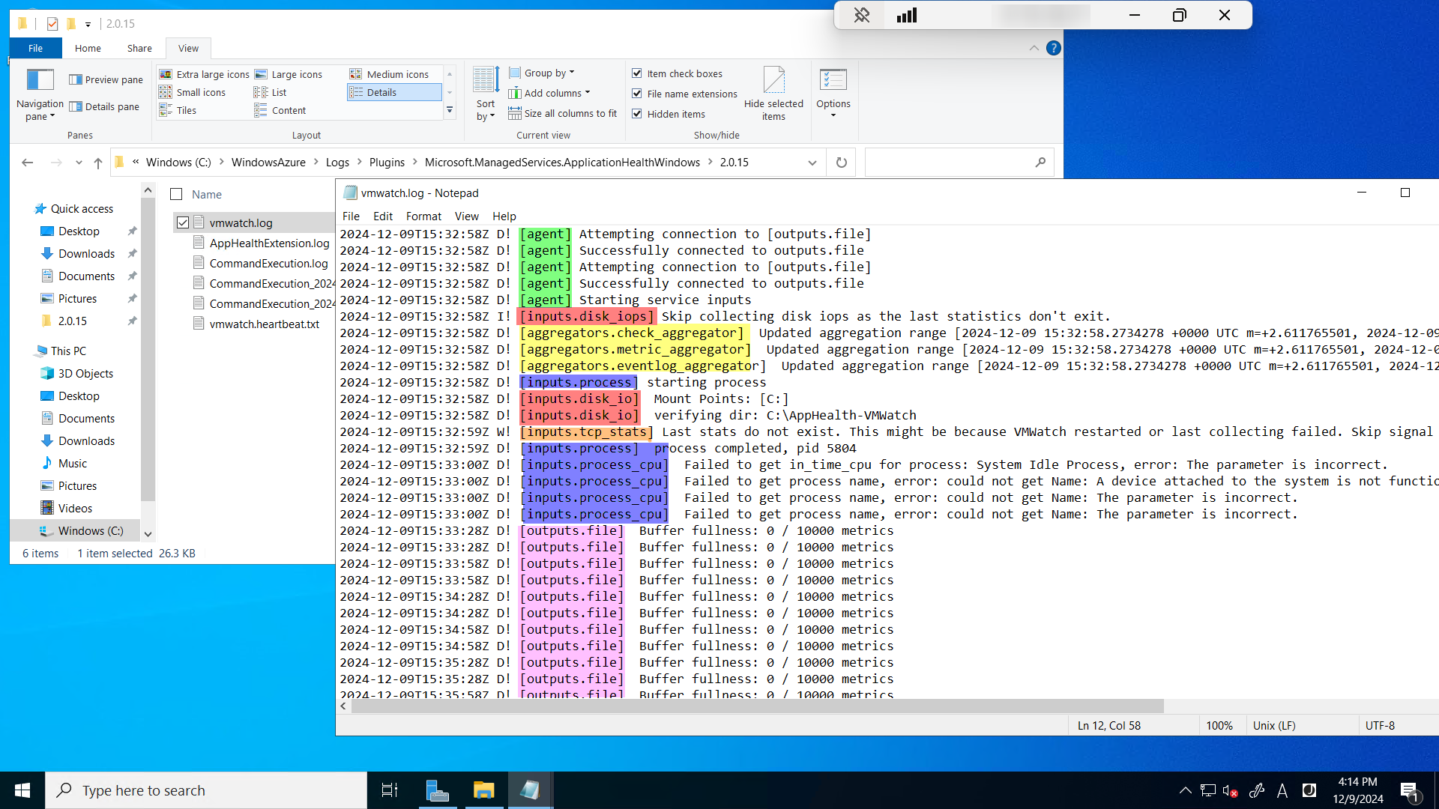Select Large icons layout
Image resolution: width=1439 pixels, height=809 pixels.
289,74
